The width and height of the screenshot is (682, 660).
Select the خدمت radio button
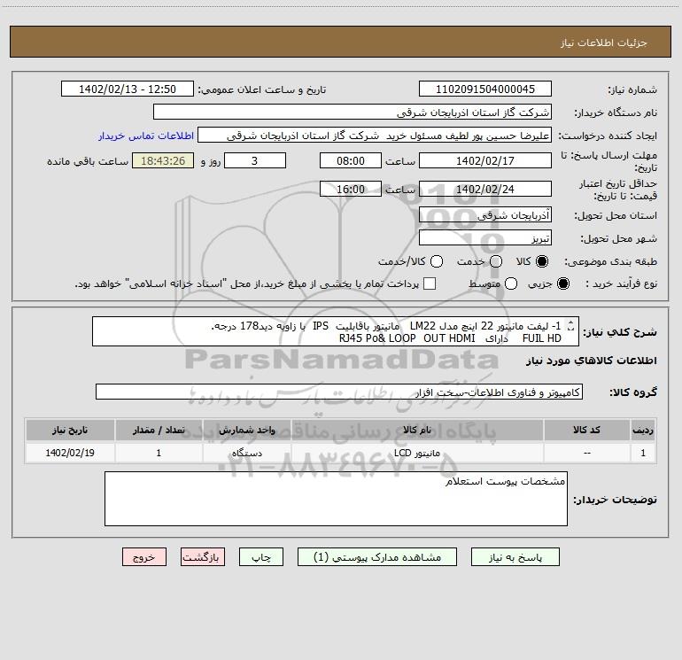(x=496, y=261)
